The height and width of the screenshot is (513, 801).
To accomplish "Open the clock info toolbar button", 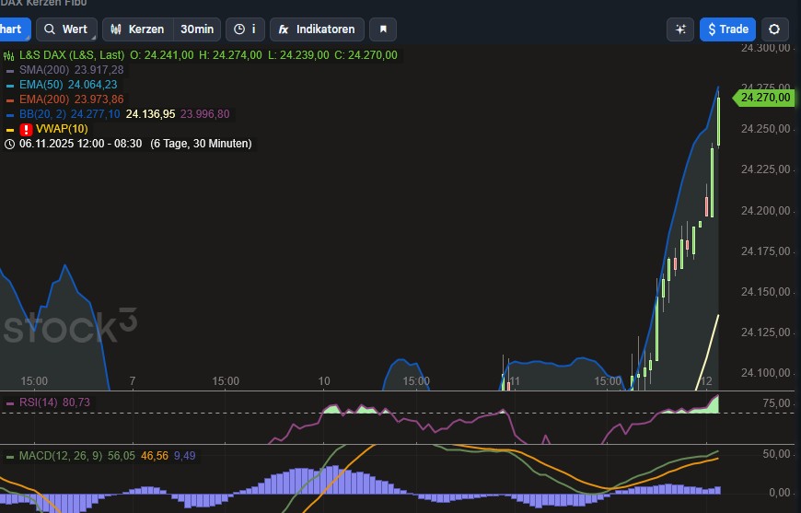I will tap(244, 29).
